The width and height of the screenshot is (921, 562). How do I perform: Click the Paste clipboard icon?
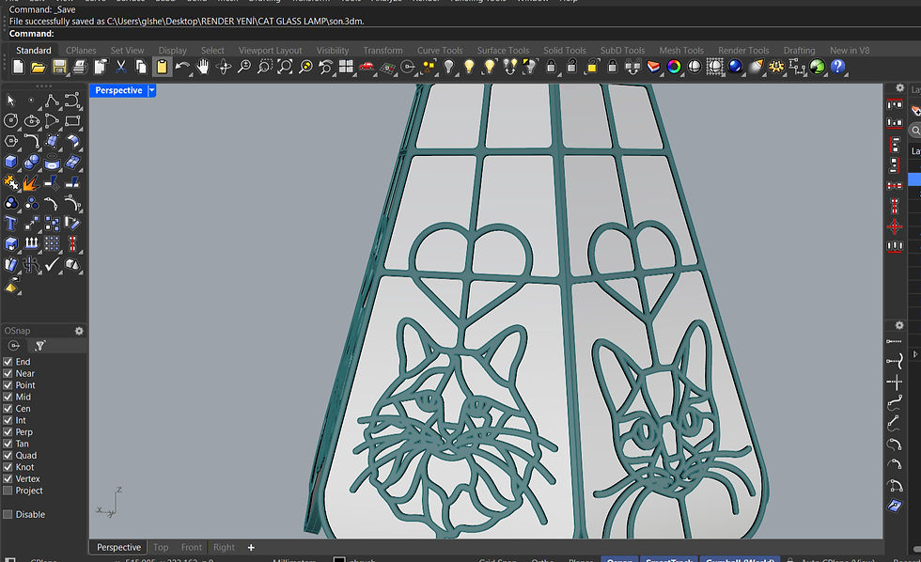(162, 67)
